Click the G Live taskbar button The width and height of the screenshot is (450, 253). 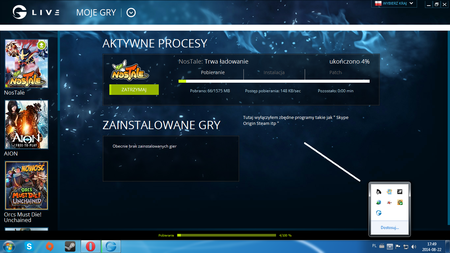[111, 246]
